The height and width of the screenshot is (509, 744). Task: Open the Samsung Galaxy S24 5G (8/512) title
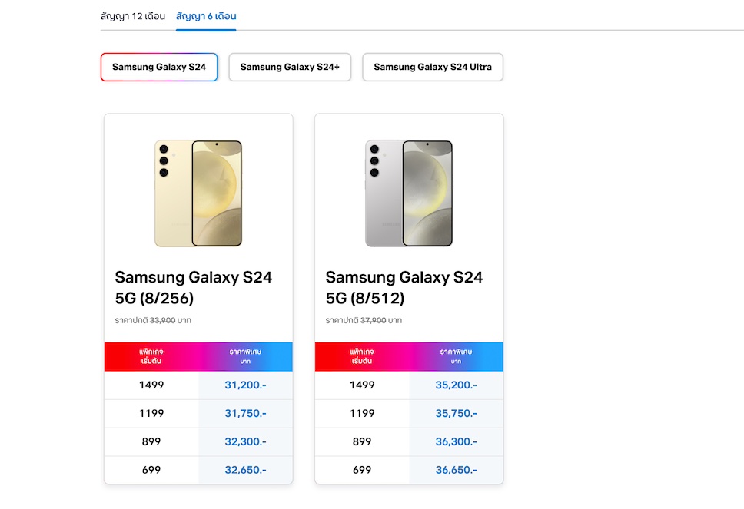click(x=404, y=287)
